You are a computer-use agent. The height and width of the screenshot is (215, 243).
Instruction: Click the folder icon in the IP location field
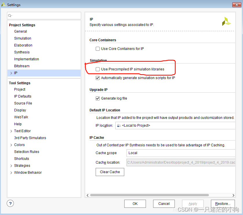click(x=119, y=125)
